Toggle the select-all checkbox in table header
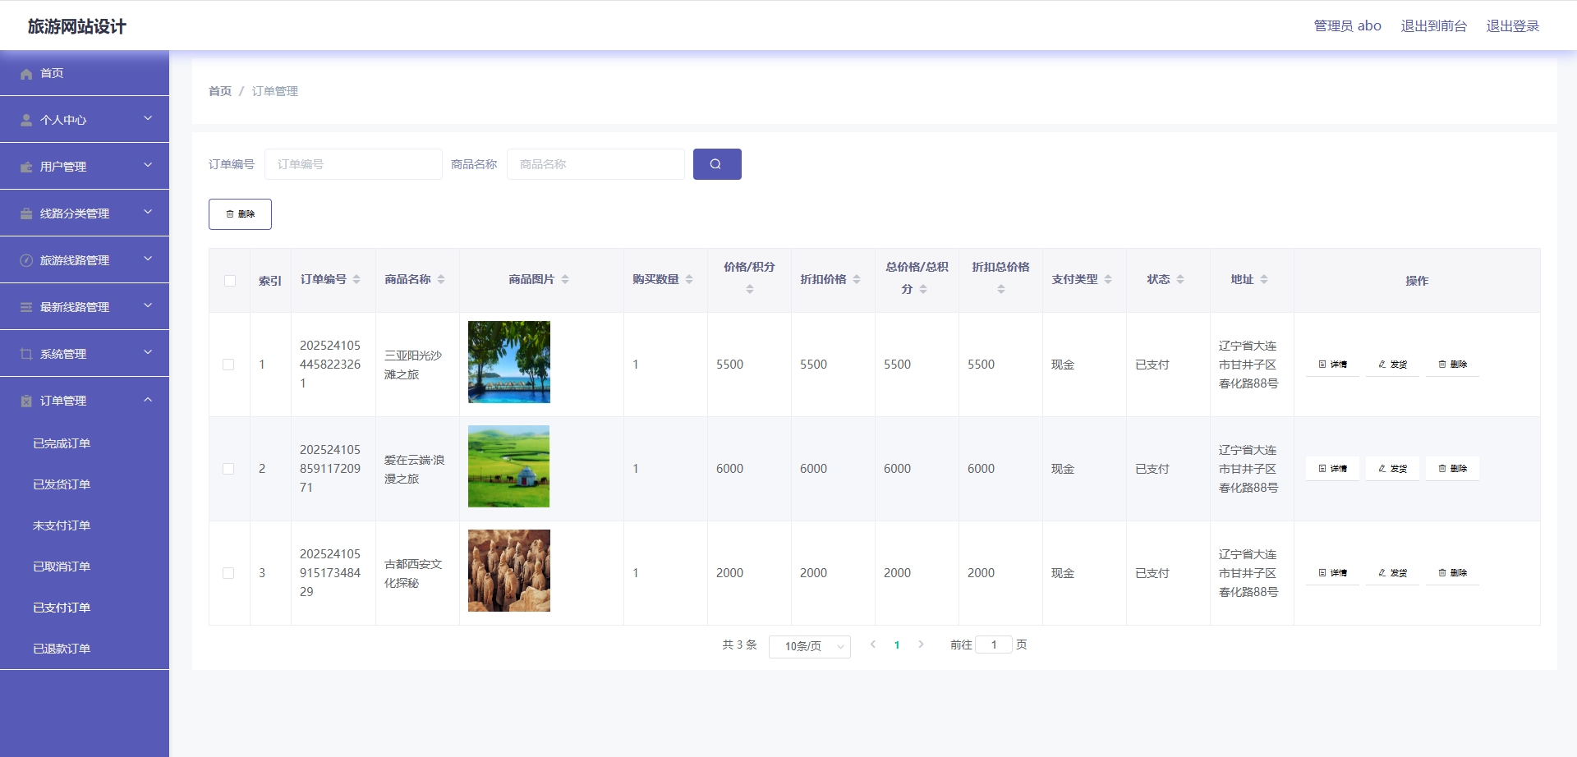This screenshot has width=1577, height=757. coord(230,281)
